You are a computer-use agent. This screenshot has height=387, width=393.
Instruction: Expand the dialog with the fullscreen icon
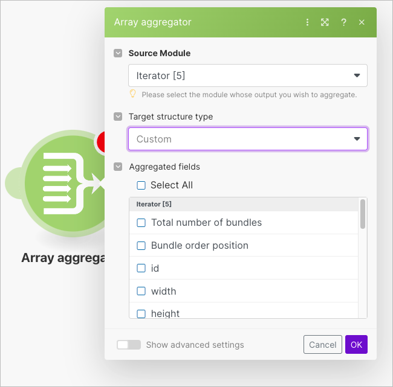tap(325, 22)
